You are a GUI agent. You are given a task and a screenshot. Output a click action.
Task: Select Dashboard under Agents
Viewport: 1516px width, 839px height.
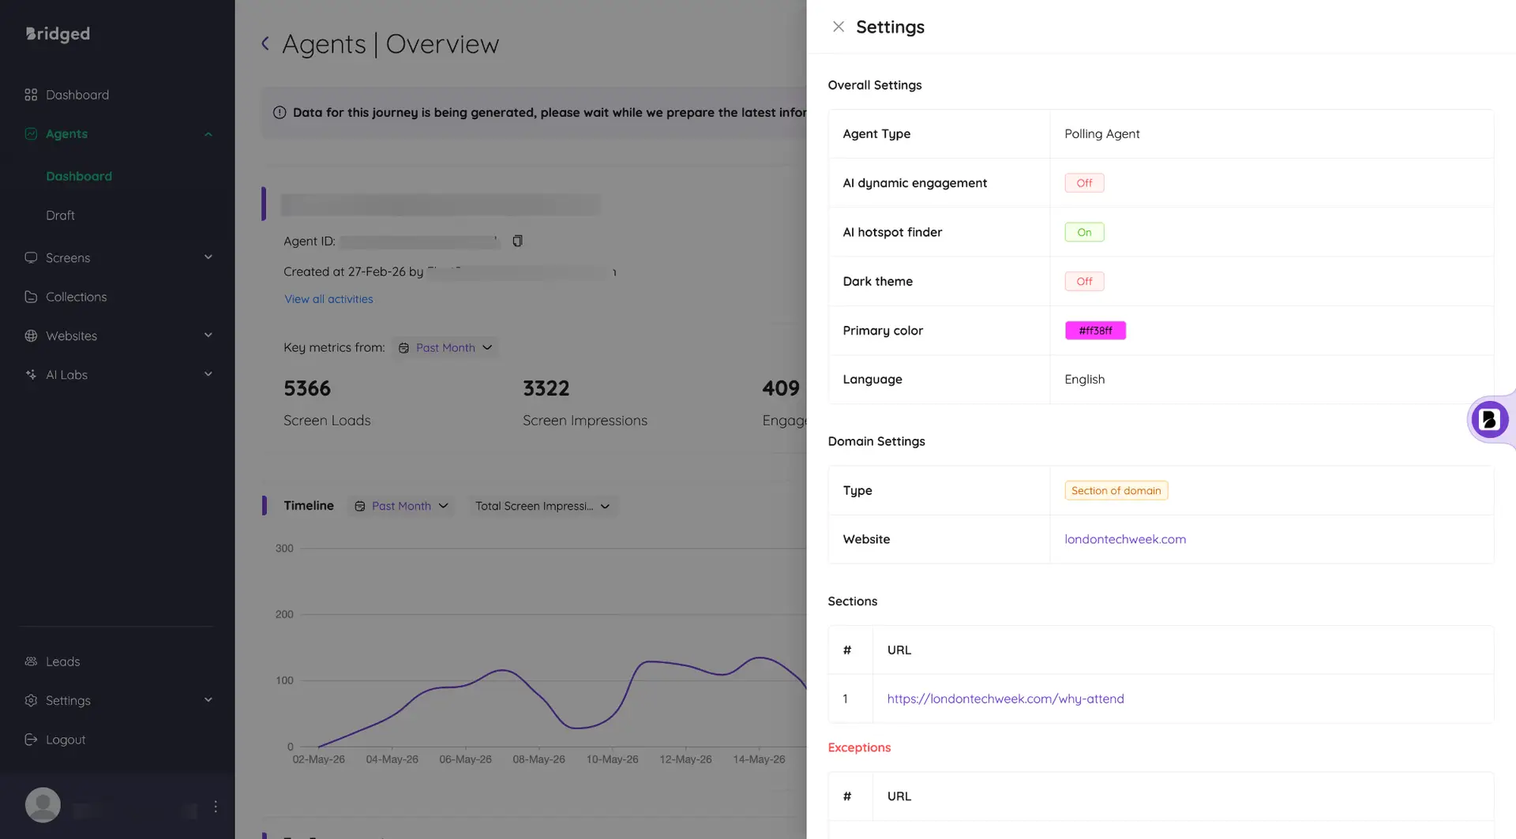(x=79, y=176)
